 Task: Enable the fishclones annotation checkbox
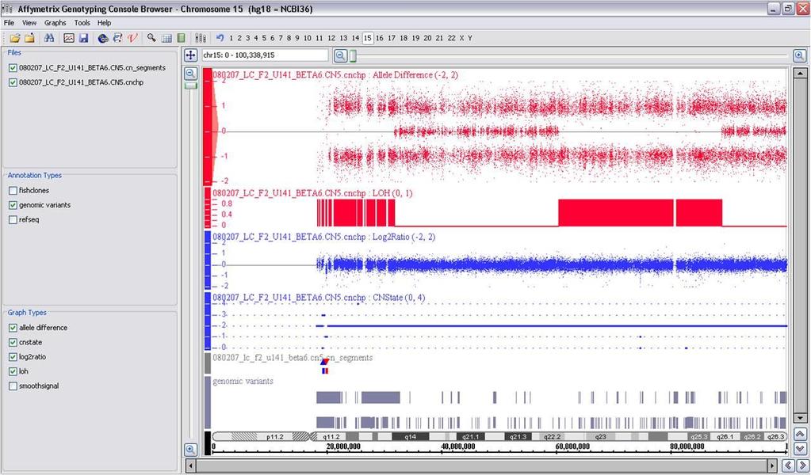tap(13, 191)
